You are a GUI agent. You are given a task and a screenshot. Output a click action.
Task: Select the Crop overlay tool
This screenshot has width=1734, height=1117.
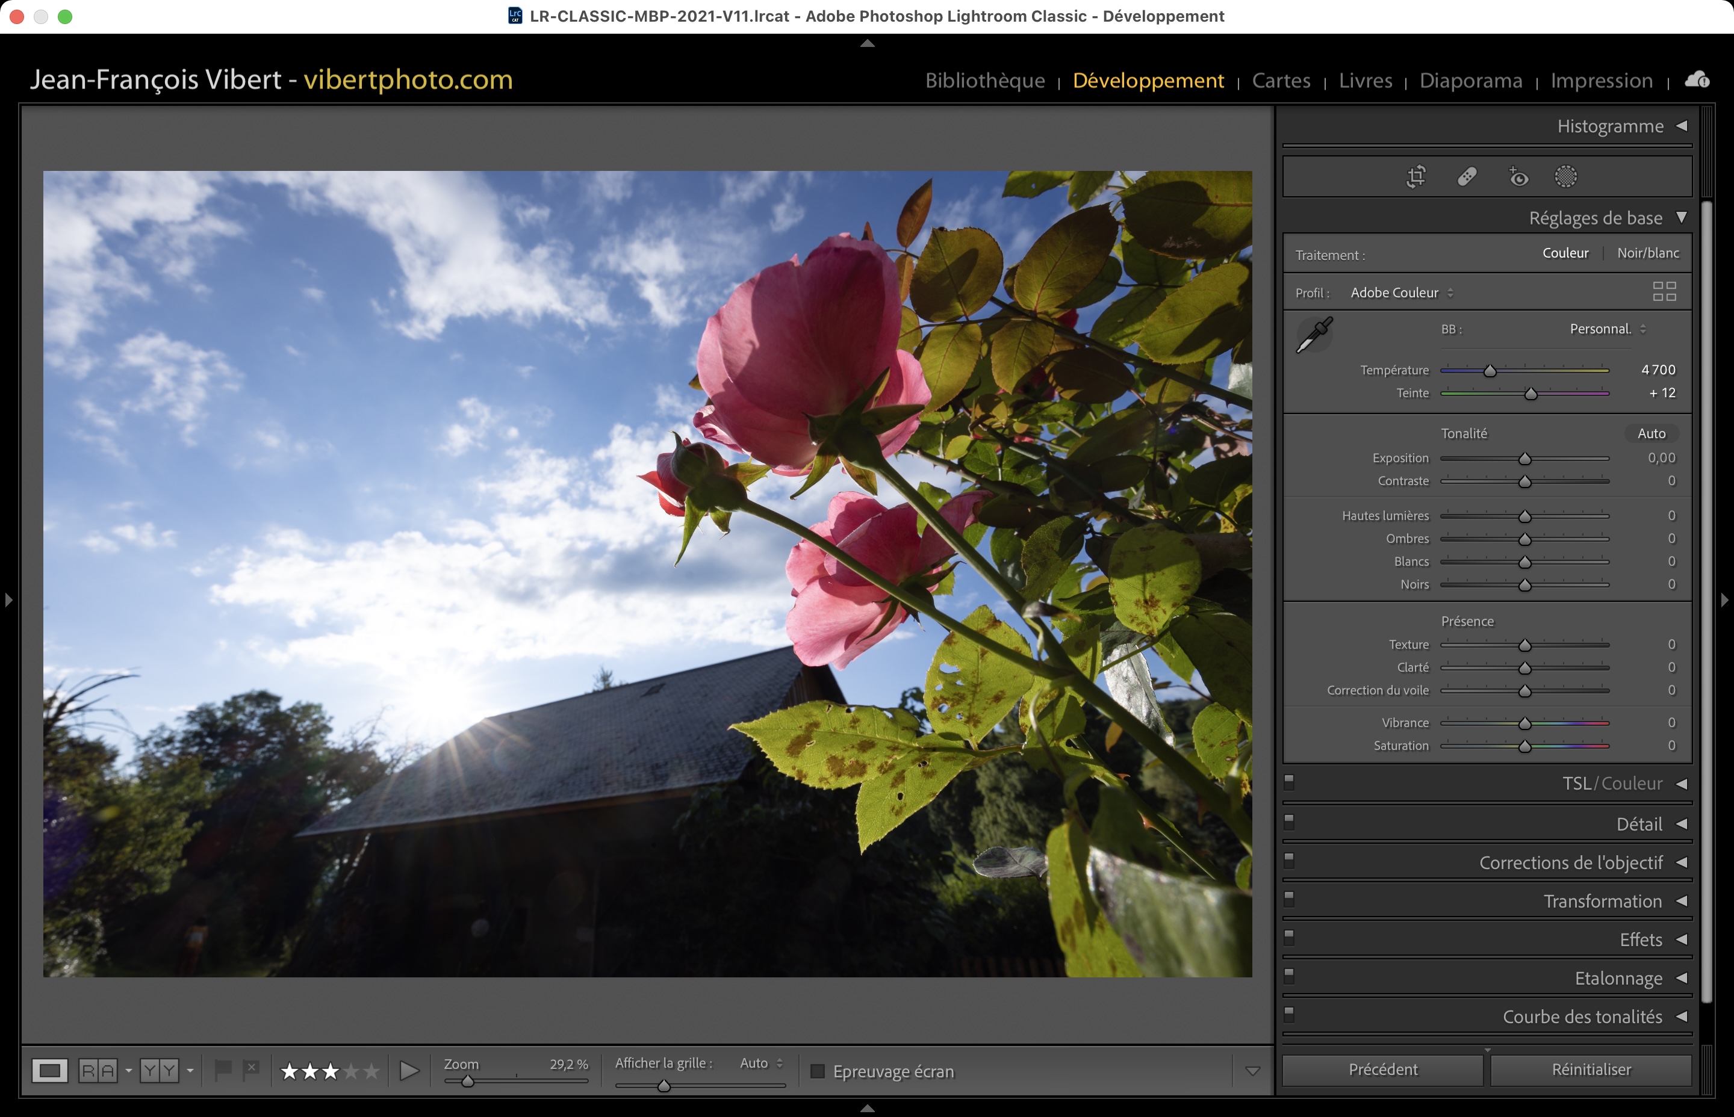tap(1416, 176)
